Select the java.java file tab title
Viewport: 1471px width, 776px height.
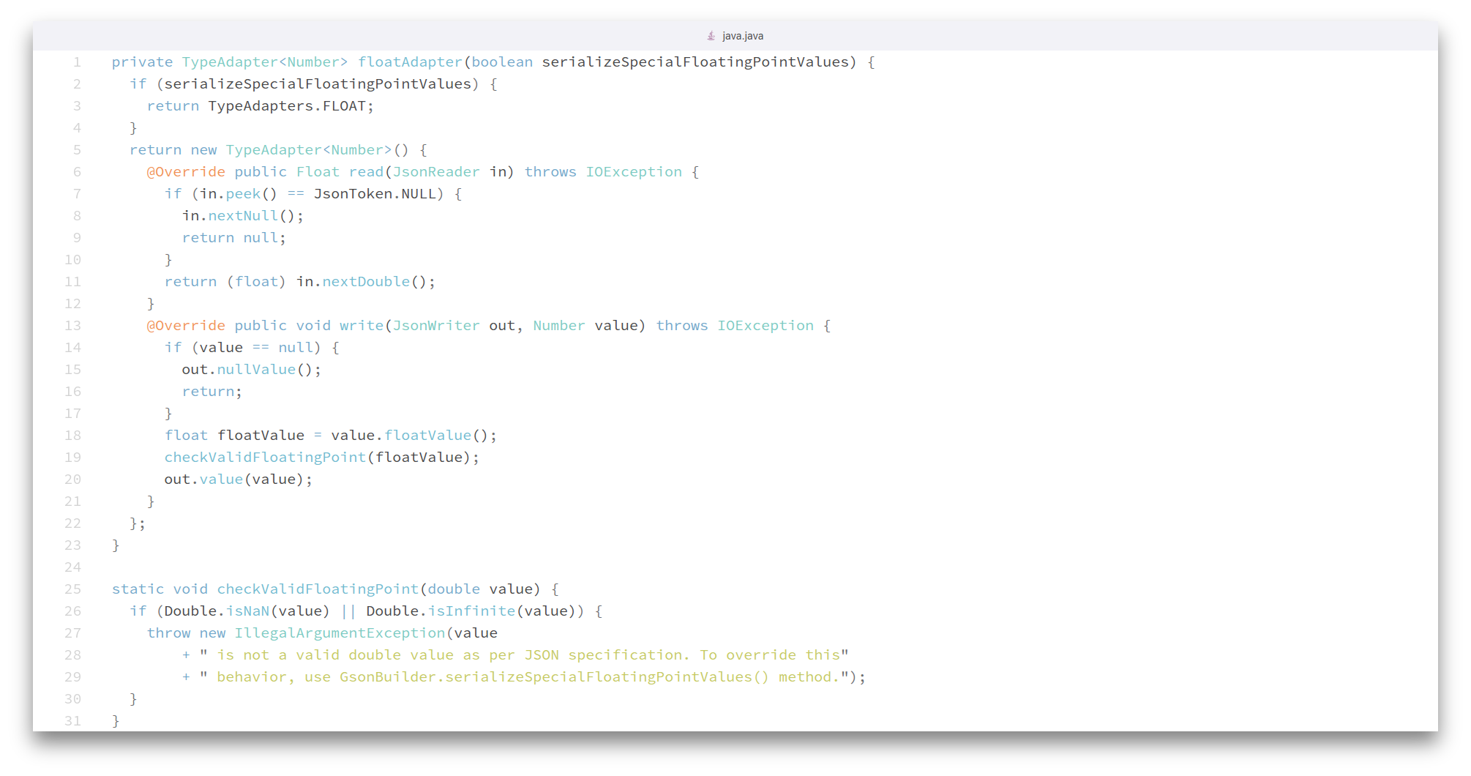tap(742, 36)
